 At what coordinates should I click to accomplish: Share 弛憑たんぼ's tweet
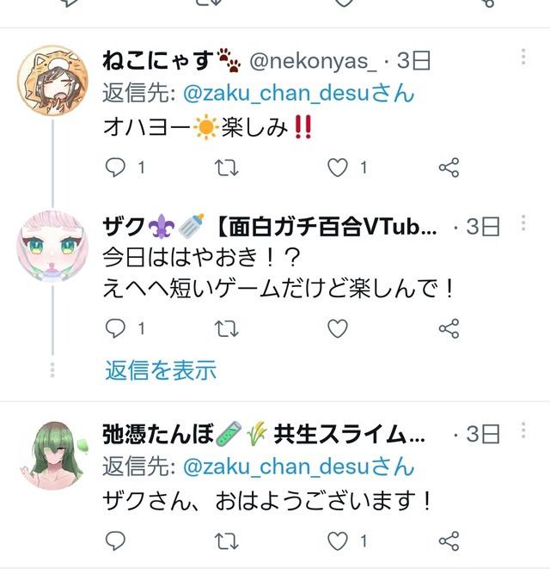click(x=449, y=541)
